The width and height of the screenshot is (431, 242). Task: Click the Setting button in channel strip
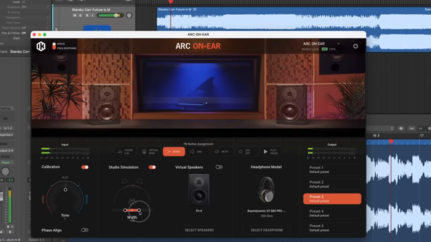(x=5, y=108)
